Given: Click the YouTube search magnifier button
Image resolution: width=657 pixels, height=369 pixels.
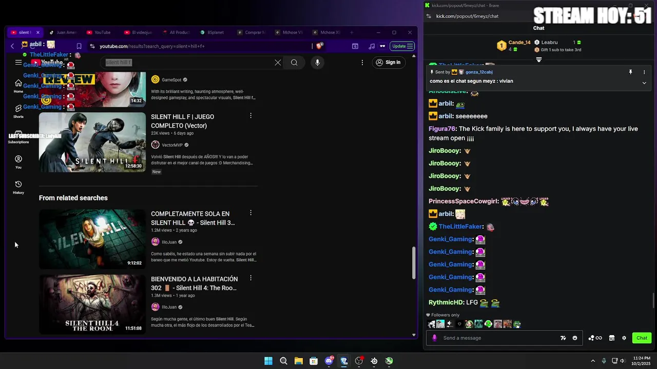Looking at the screenshot, I should pyautogui.click(x=294, y=63).
